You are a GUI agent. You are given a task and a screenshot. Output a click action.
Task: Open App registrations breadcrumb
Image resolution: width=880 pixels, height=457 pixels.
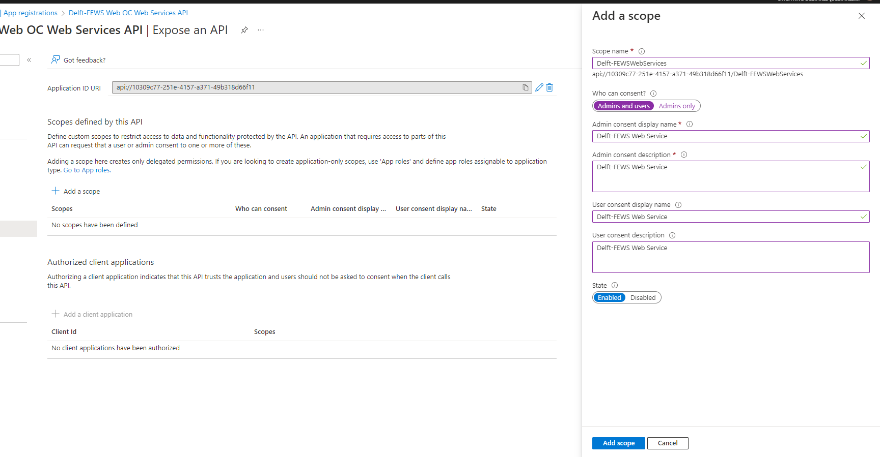click(30, 13)
